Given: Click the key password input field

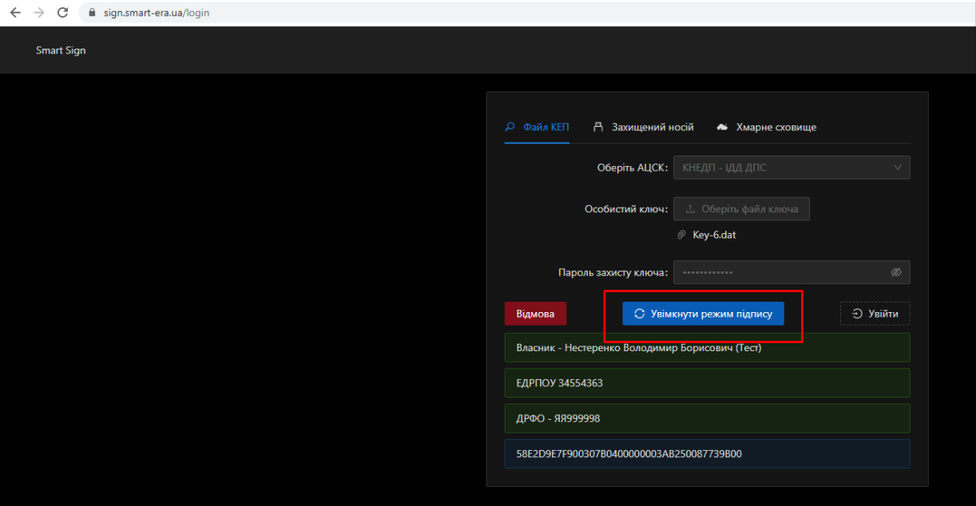Looking at the screenshot, I should coord(779,272).
